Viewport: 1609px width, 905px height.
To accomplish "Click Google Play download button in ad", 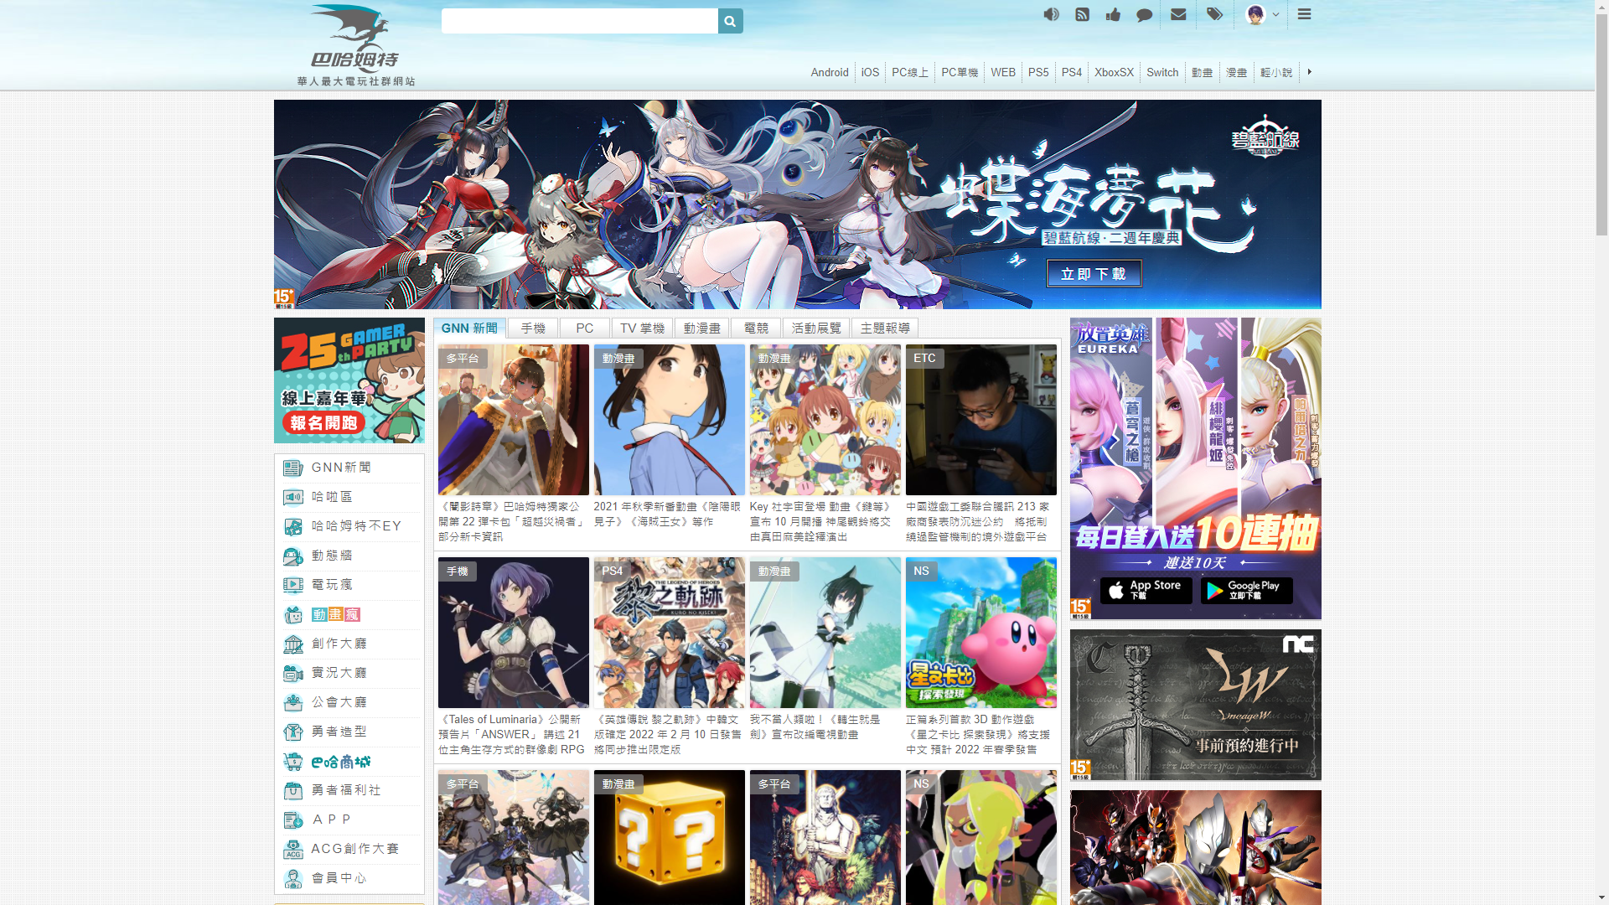I will [1246, 590].
